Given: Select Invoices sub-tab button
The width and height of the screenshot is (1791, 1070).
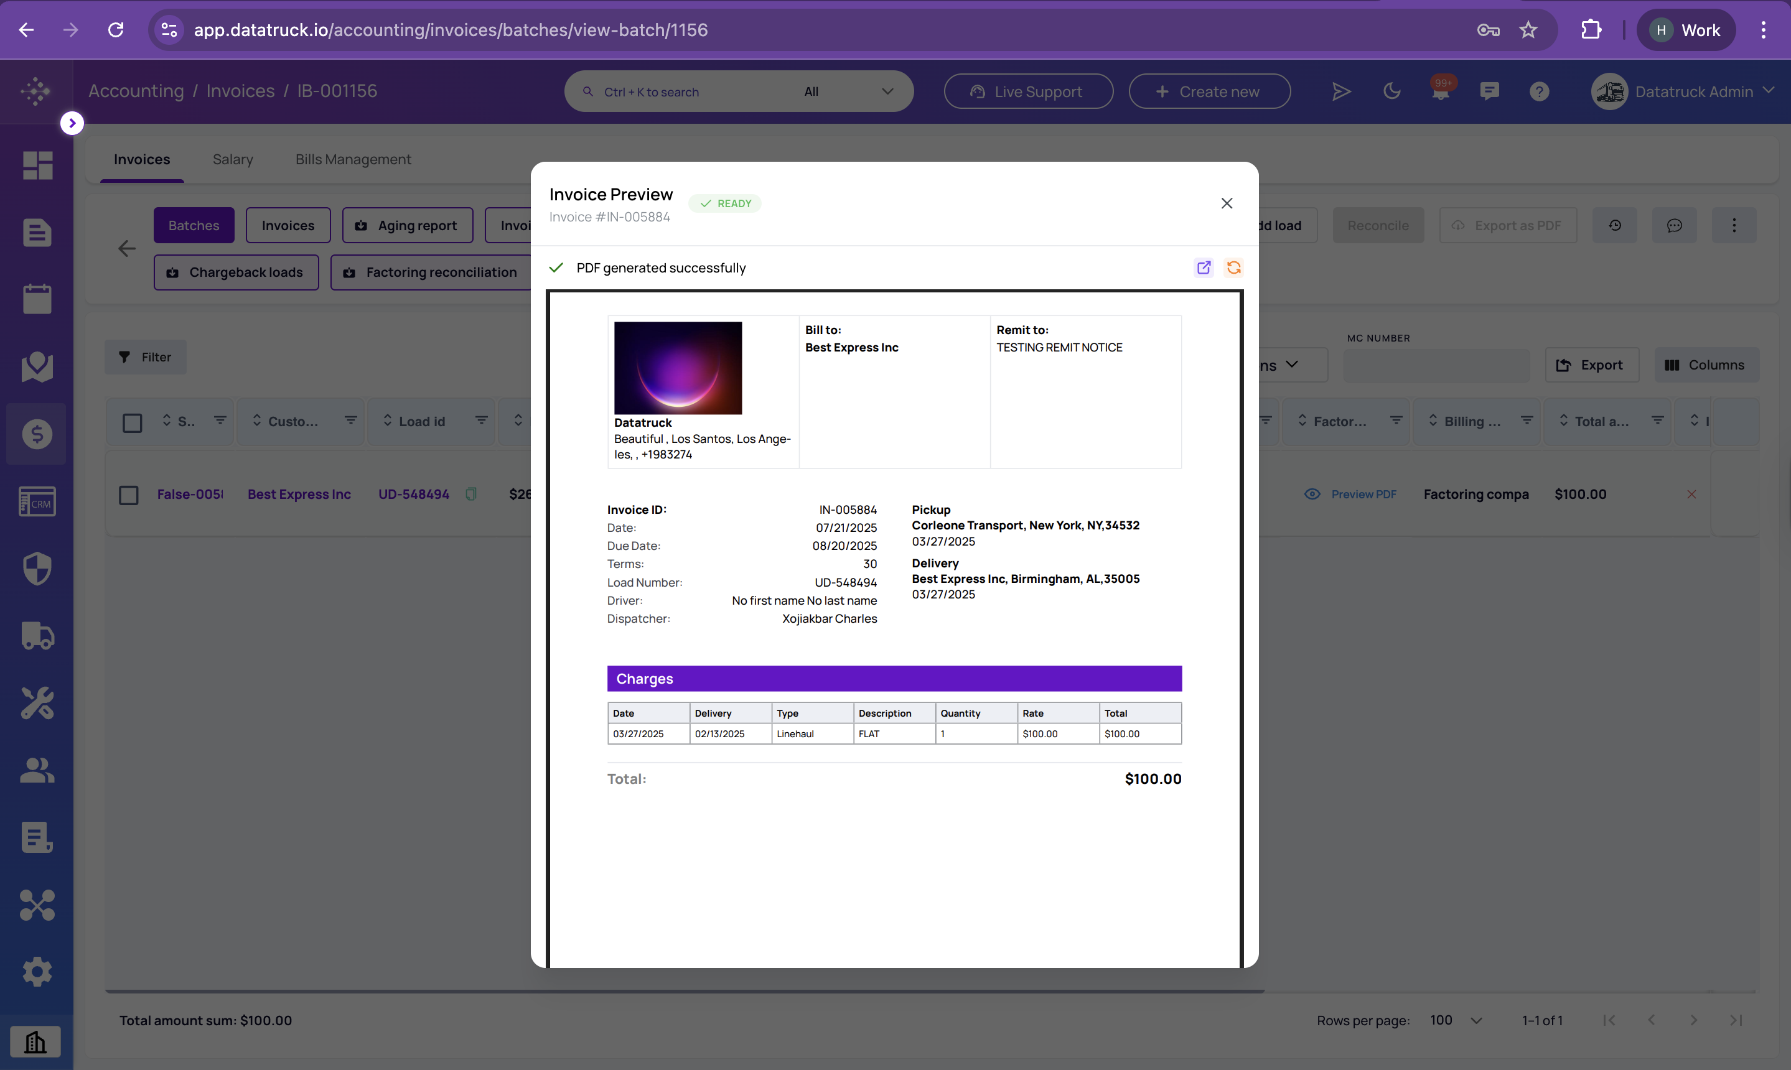Looking at the screenshot, I should [x=288, y=225].
